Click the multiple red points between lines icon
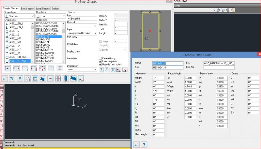The height and width of the screenshot is (149, 261). tap(58, 79)
